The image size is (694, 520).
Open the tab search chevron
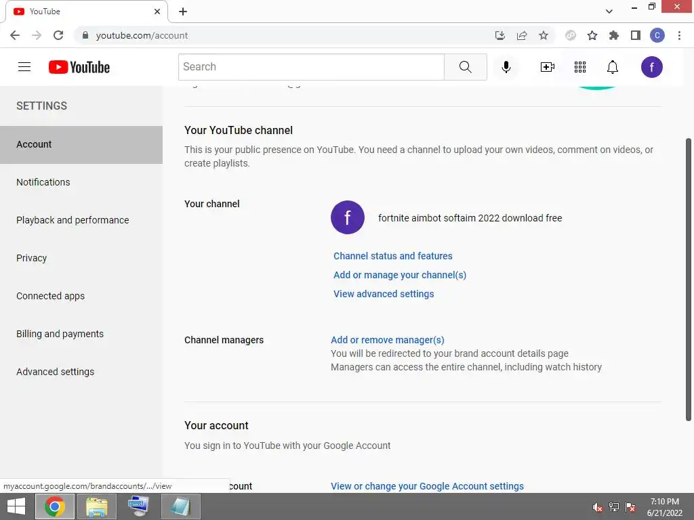click(x=609, y=12)
